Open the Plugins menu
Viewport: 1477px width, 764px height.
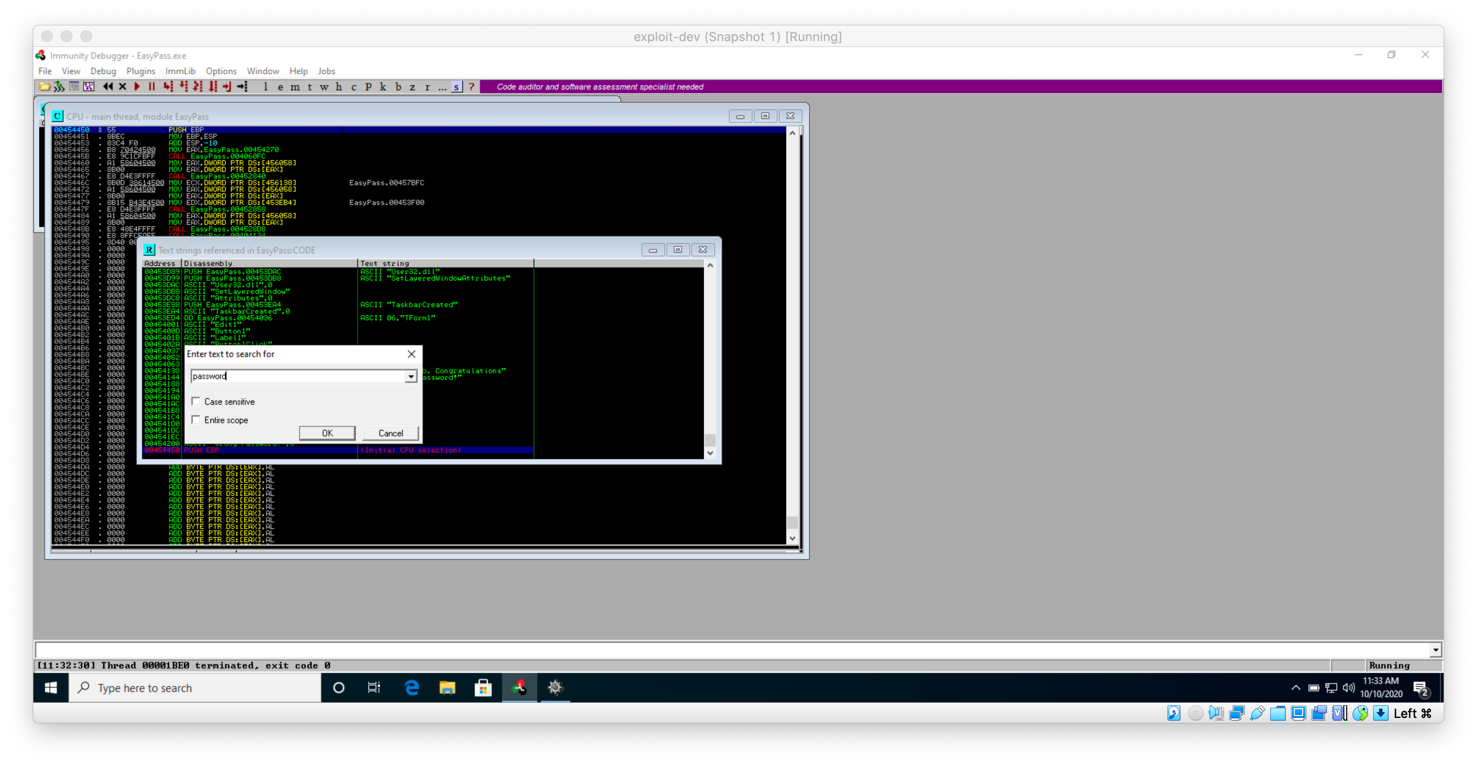coord(141,71)
